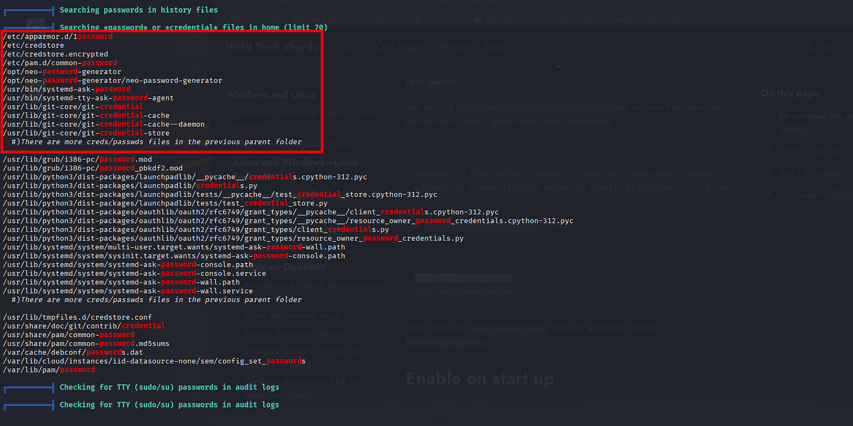Open the Blog navigation link
Viewport: 853px width, 426px height.
point(493,47)
